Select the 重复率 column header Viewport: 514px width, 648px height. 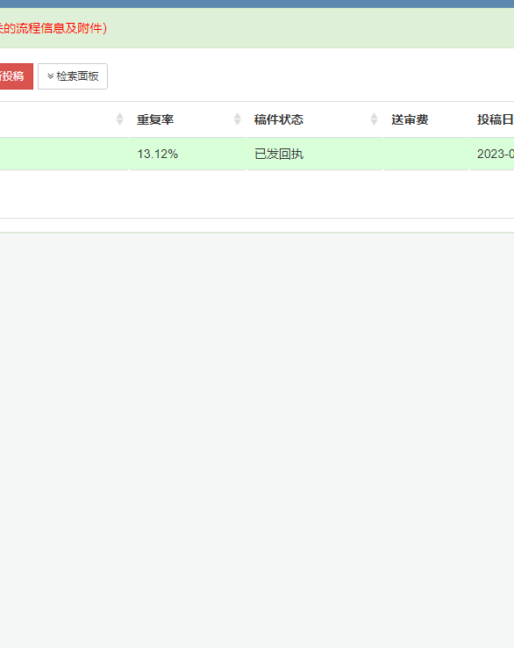155,119
